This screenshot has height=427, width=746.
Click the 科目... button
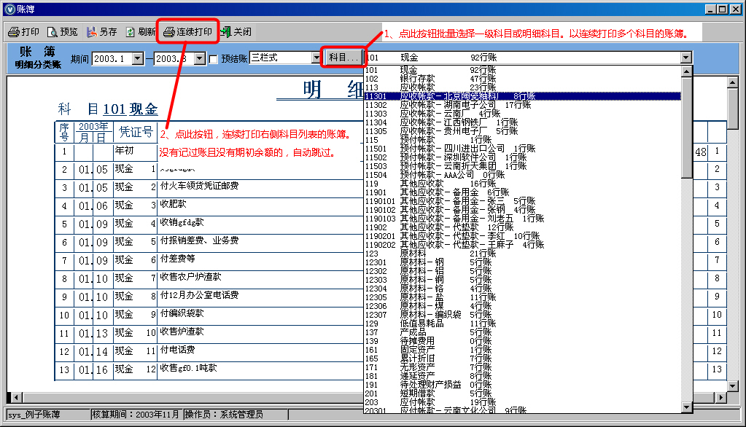(x=343, y=58)
